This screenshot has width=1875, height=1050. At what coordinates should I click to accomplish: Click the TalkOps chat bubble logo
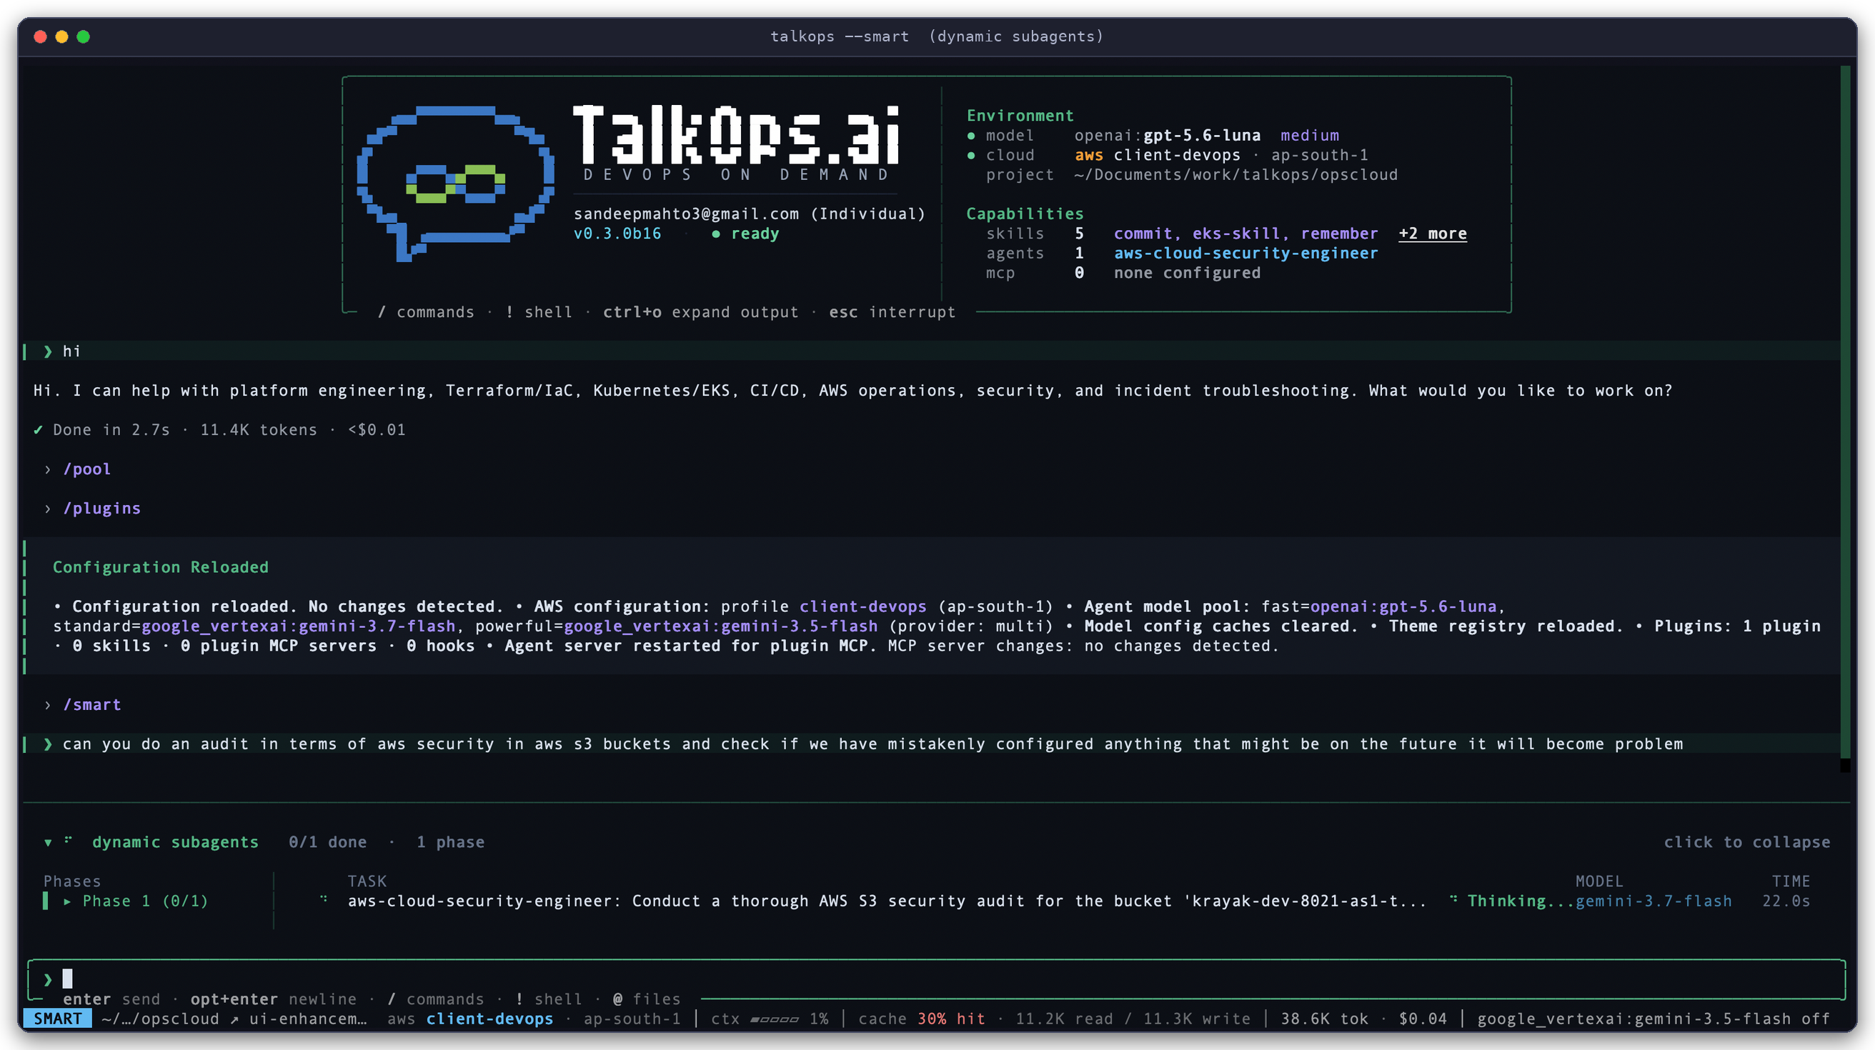[x=456, y=184]
